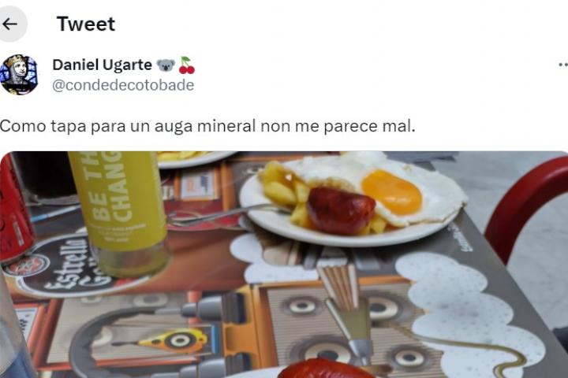Open the @condedecotobade handle link
This screenshot has height=378, width=568.
(123, 85)
